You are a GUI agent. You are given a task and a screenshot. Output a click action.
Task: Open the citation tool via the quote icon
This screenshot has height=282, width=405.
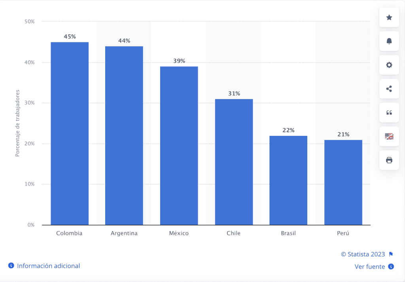[x=389, y=112]
